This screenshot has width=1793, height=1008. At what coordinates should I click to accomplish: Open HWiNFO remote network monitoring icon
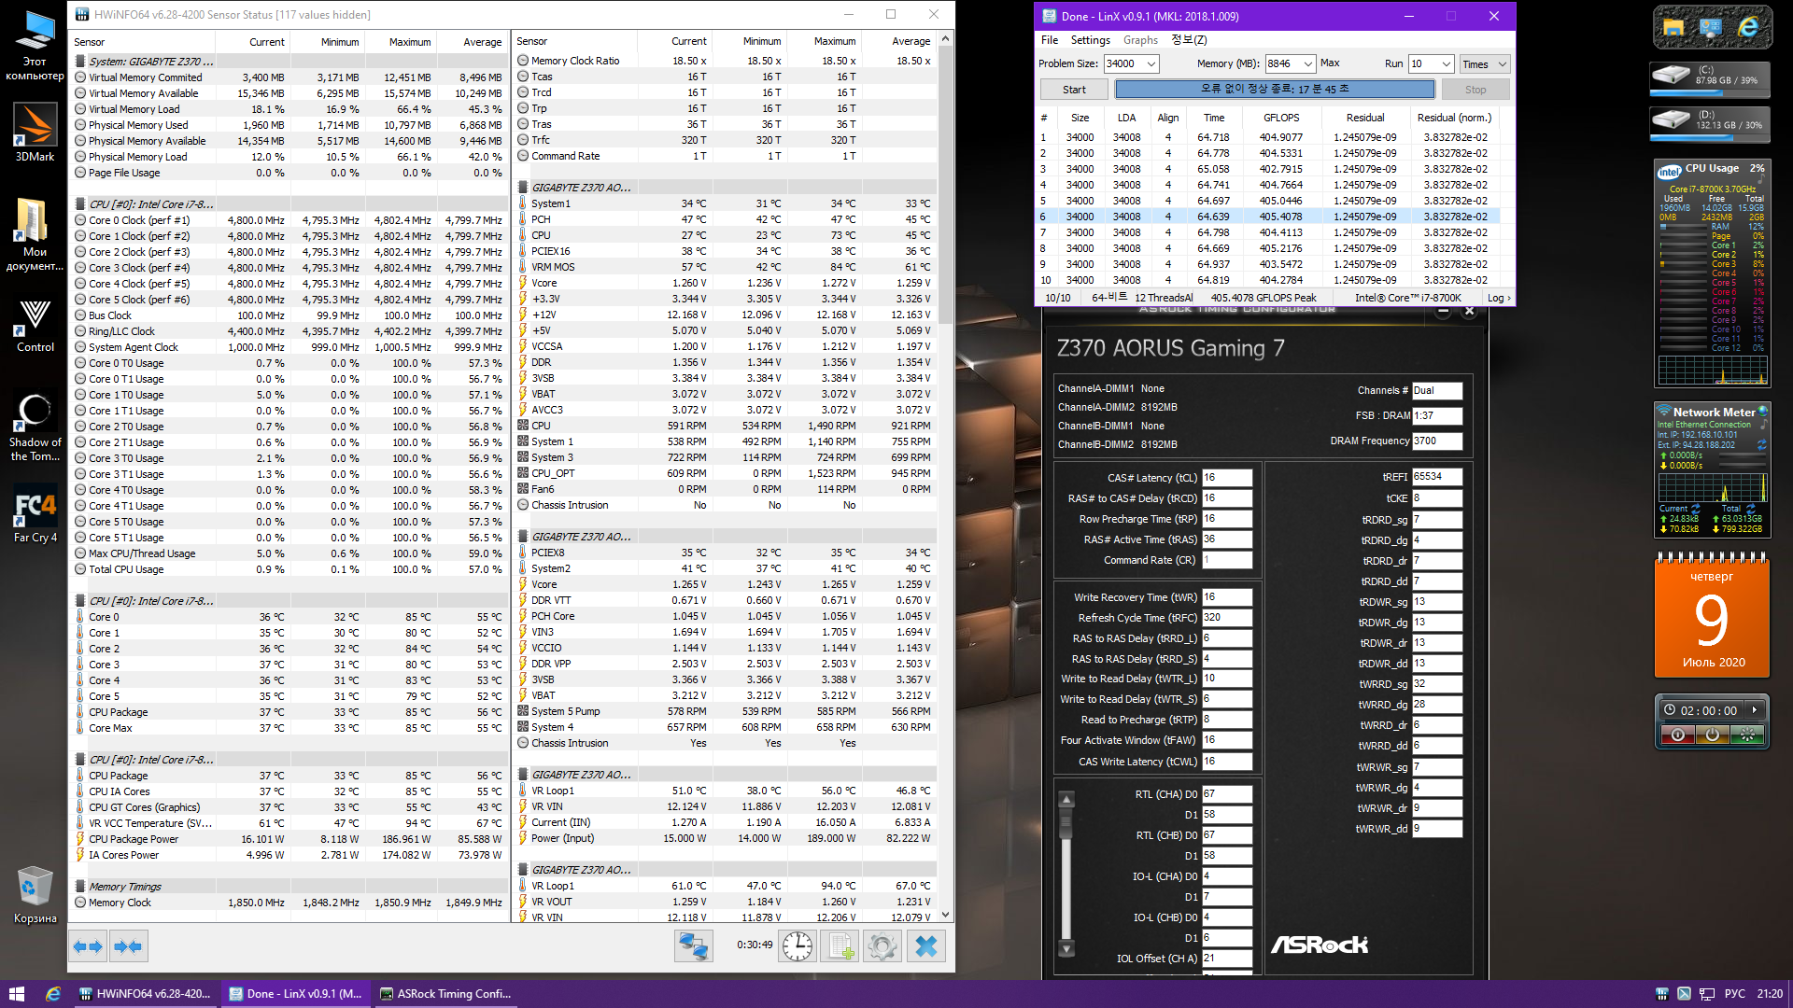point(693,946)
